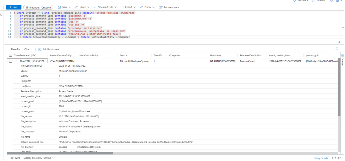Collapse the query editor pane
Viewport: 345px width, 161px height.
(339, 42)
